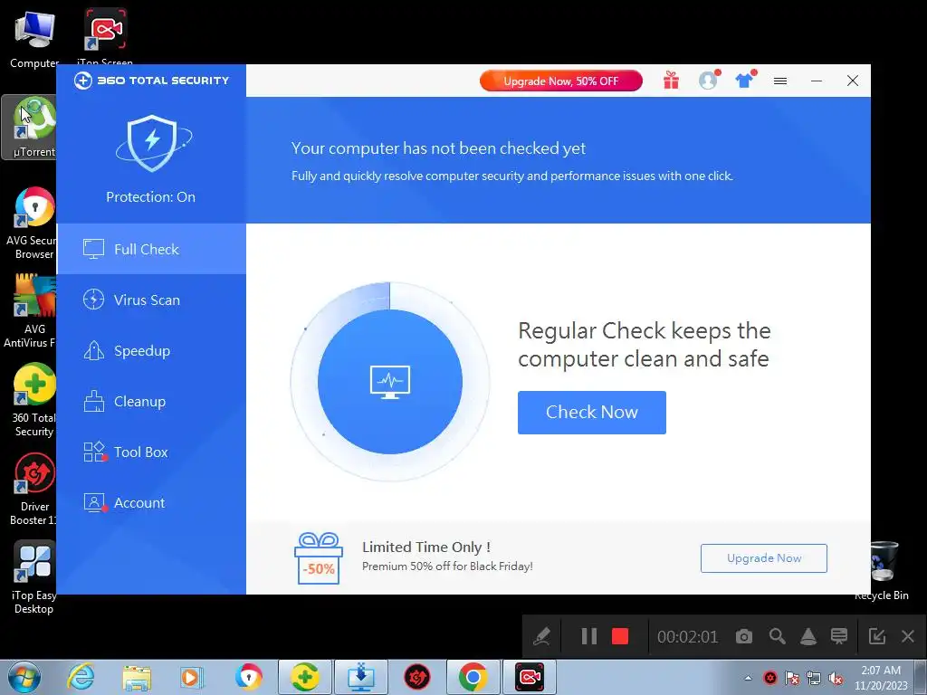The image size is (927, 695).
Task: Select the AVG AntiVirus desktop shortcut
Action: click(30, 311)
